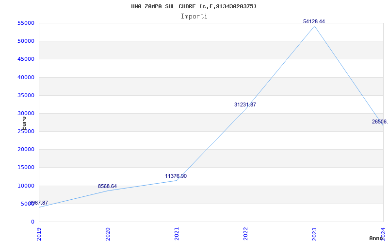Click the 2024 x-axis label
This screenshot has width=388, height=243.
point(383,234)
